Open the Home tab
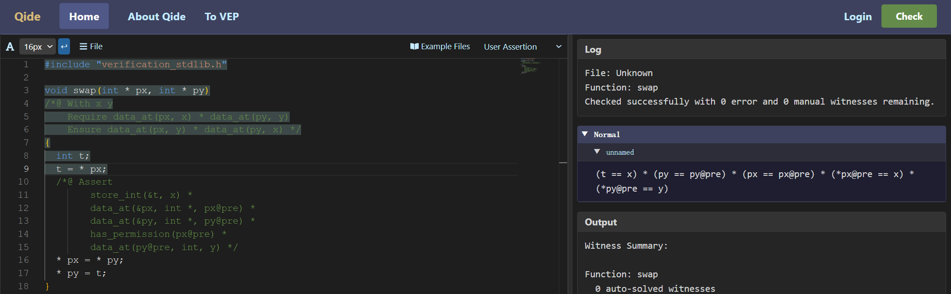 (x=84, y=17)
